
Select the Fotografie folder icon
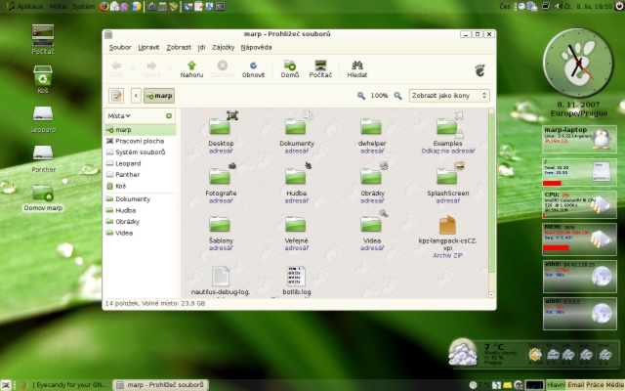pos(220,176)
